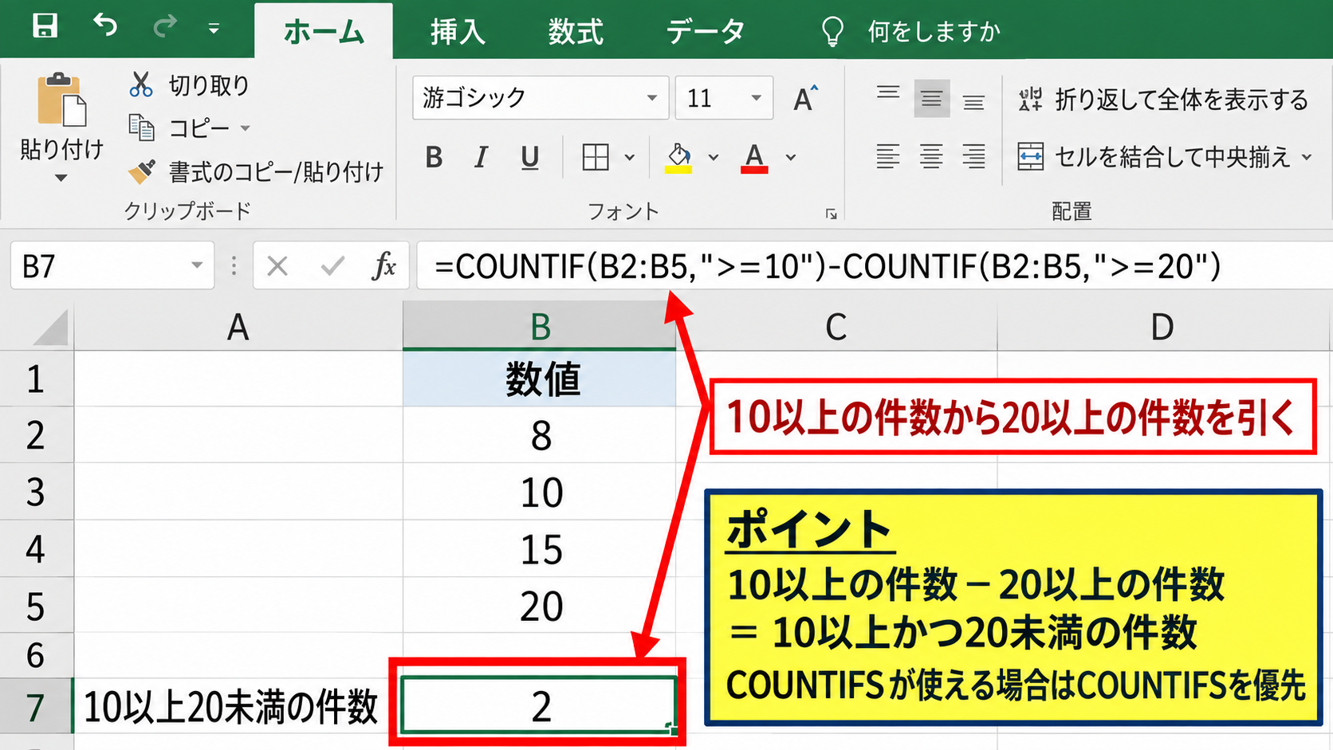
Task: Apply cell borders icon
Action: 596,158
